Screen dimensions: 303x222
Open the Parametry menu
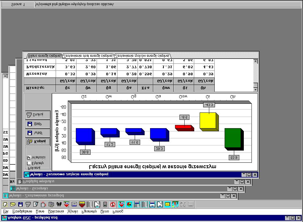tap(89, 211)
